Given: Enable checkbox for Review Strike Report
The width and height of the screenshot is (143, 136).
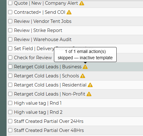Looking at the screenshot, I should tap(10, 30).
